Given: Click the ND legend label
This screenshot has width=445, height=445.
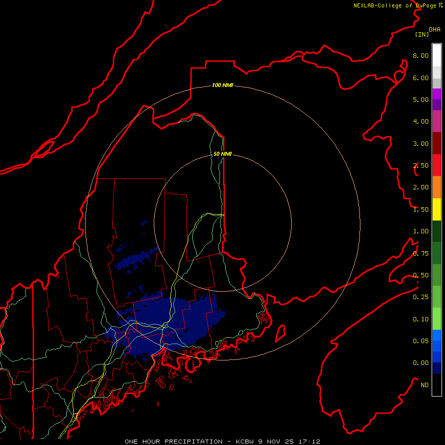Looking at the screenshot, I should point(425,385).
